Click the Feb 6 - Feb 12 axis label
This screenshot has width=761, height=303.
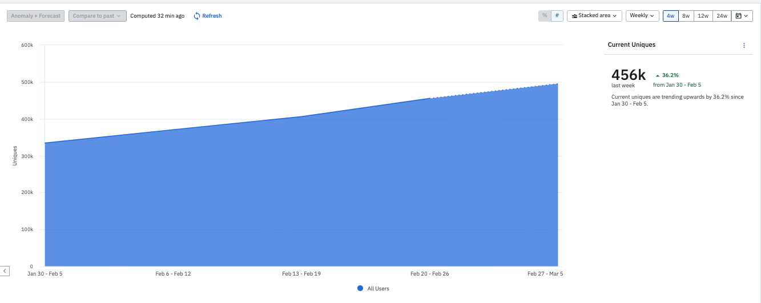coord(173,274)
